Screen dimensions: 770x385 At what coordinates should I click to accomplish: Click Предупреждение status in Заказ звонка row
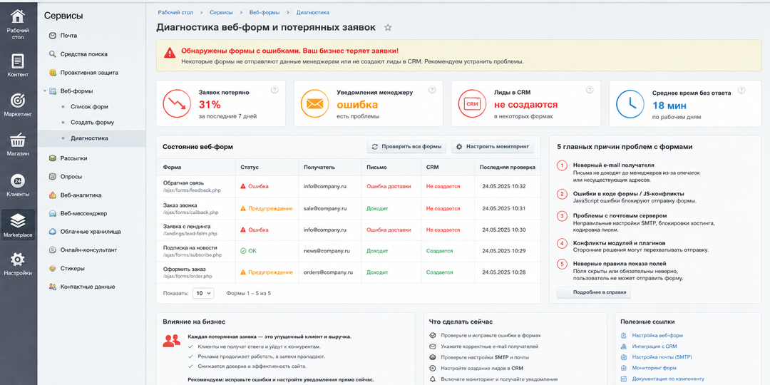point(267,209)
